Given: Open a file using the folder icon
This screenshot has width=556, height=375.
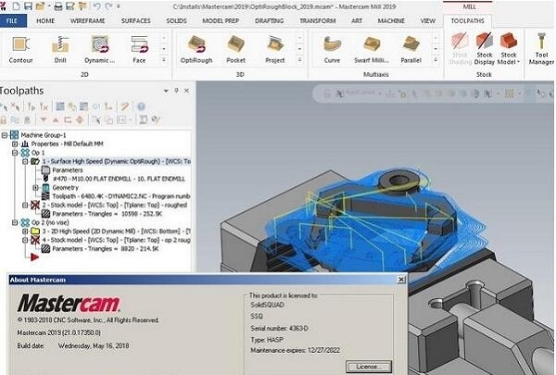Looking at the screenshot, I should [40, 6].
